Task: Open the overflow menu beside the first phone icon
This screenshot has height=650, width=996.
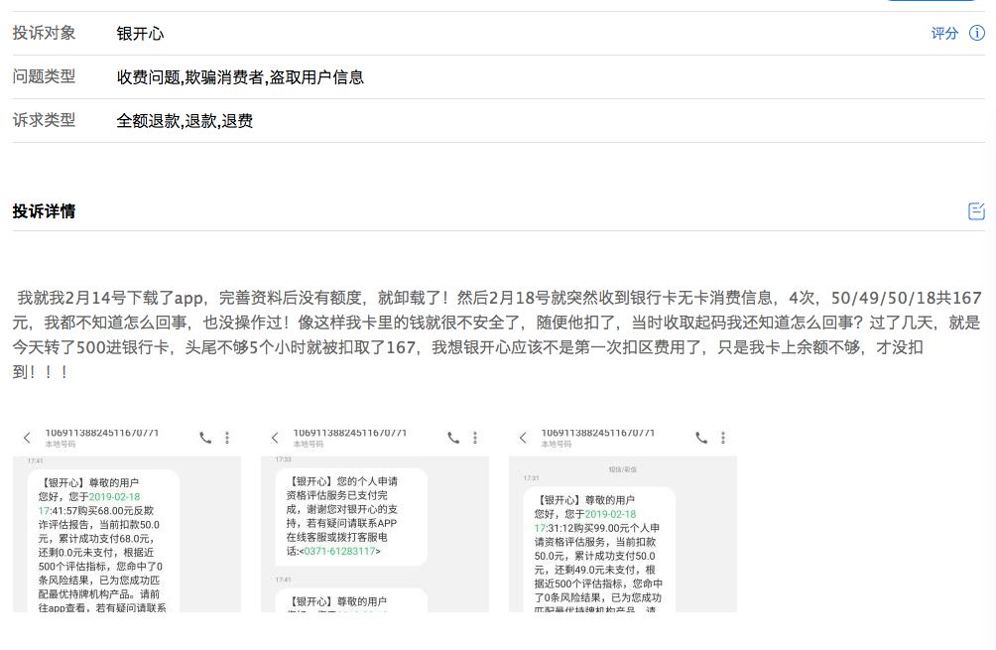Action: pyautogui.click(x=228, y=437)
